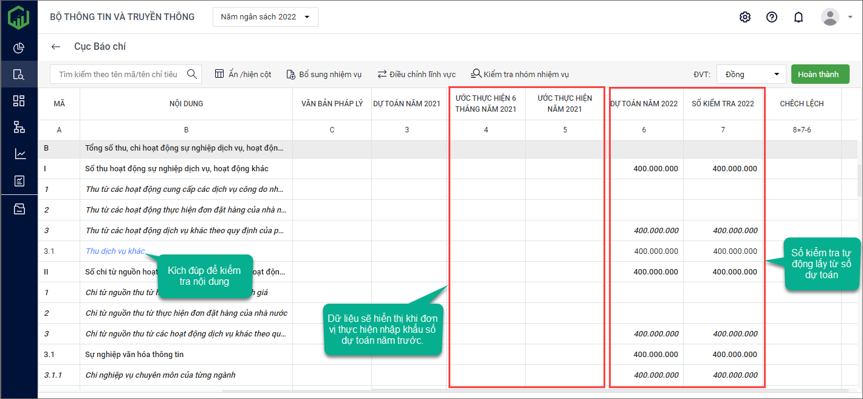Image resolution: width=863 pixels, height=399 pixels.
Task: Open the archive box icon in sidebar
Action: click(x=19, y=209)
